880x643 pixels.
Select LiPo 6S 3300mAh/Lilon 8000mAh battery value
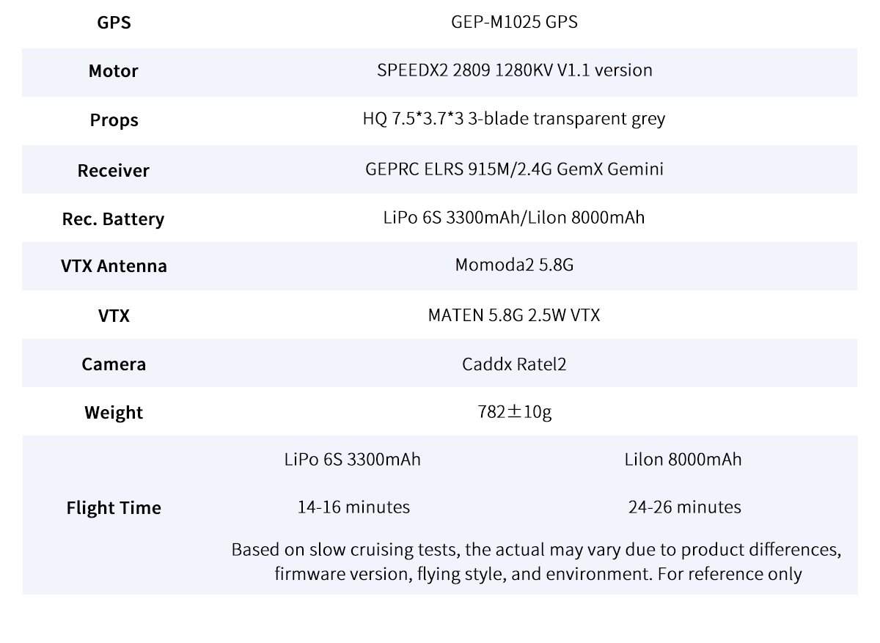pos(514,218)
